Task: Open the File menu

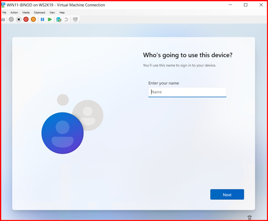Action: (x=4, y=13)
